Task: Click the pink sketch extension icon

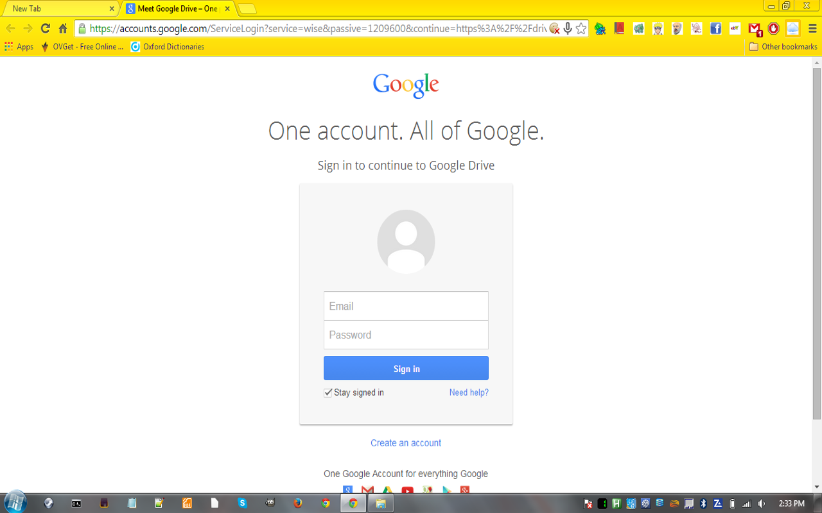Action: (x=696, y=28)
